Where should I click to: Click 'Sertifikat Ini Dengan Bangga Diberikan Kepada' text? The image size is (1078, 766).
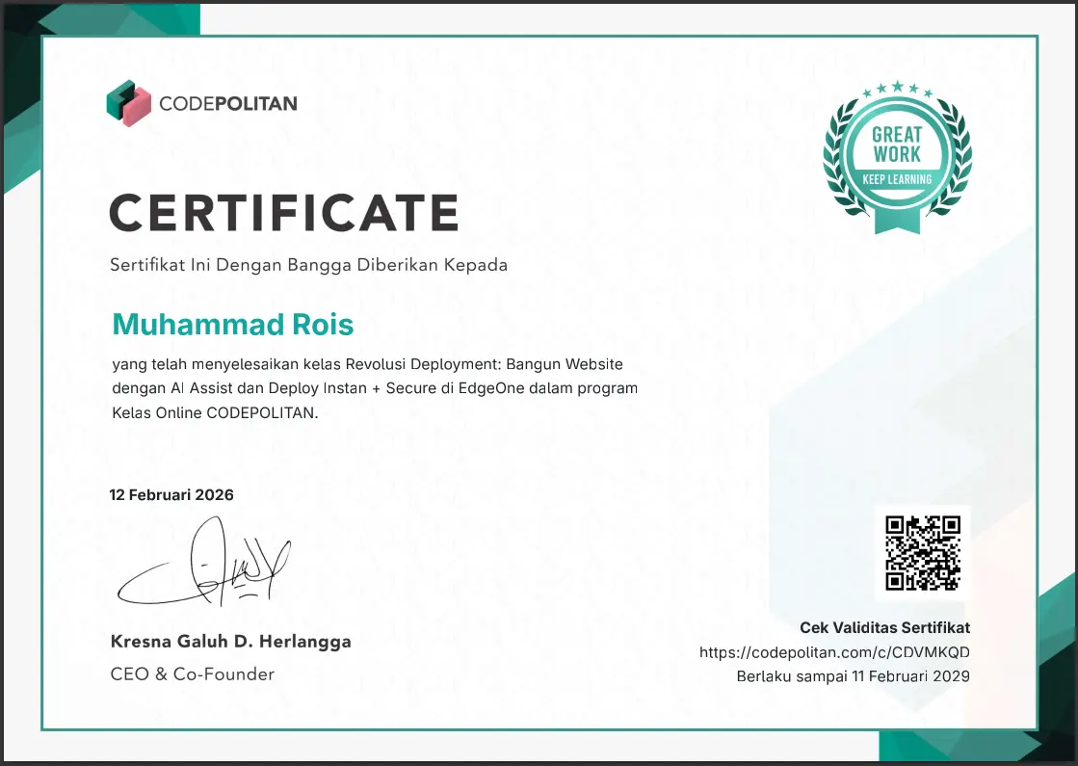click(x=308, y=265)
